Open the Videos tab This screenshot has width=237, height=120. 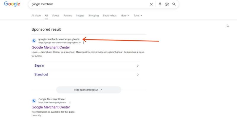(55, 16)
